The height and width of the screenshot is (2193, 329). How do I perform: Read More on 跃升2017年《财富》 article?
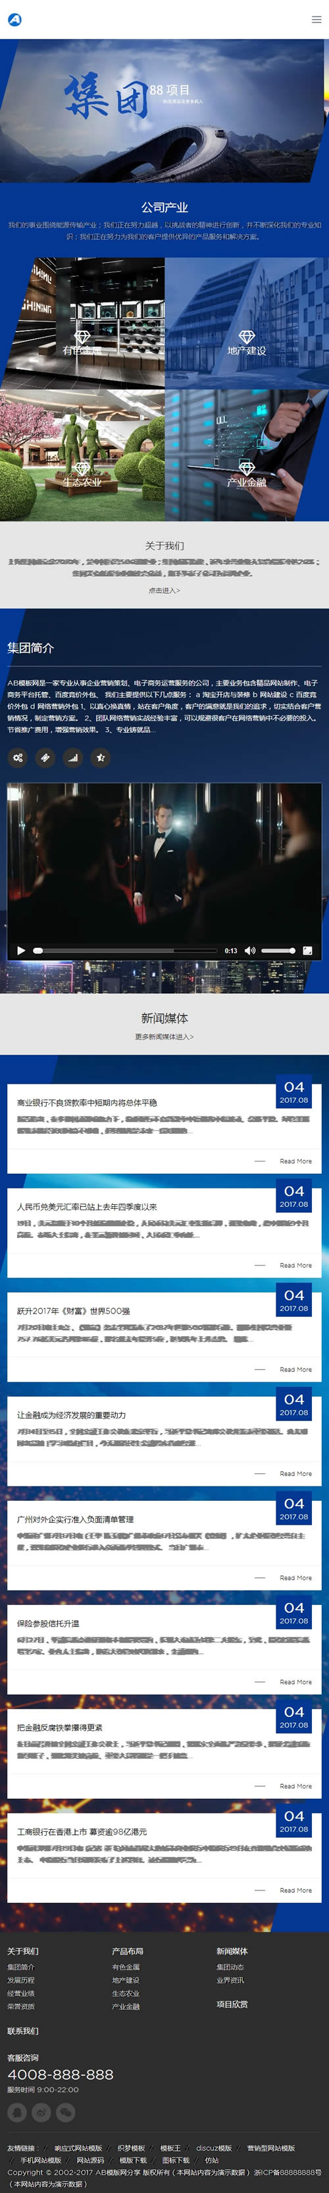click(x=296, y=1370)
